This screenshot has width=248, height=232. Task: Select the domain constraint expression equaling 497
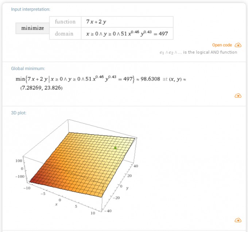[127, 33]
